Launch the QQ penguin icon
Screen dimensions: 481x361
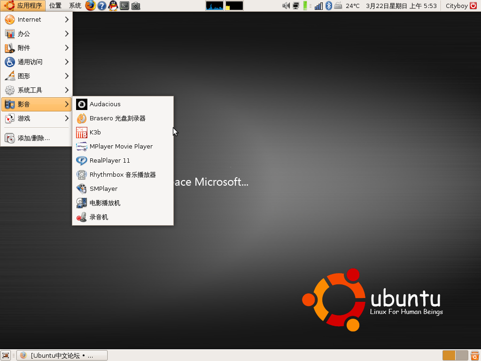113,6
